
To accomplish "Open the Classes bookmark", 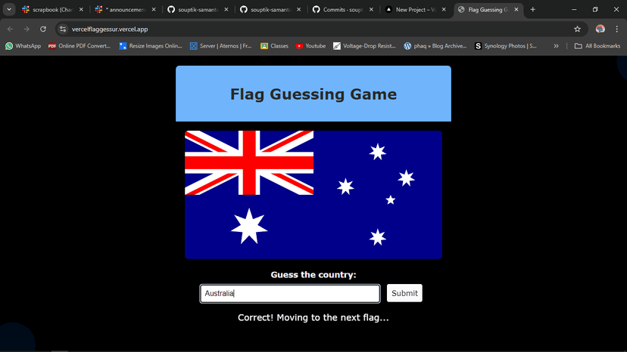I will pyautogui.click(x=274, y=46).
